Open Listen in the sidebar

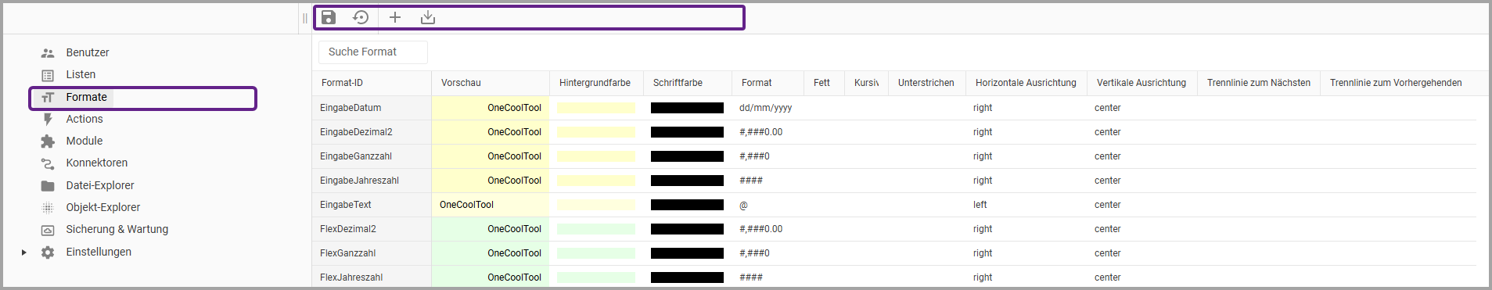click(x=81, y=74)
